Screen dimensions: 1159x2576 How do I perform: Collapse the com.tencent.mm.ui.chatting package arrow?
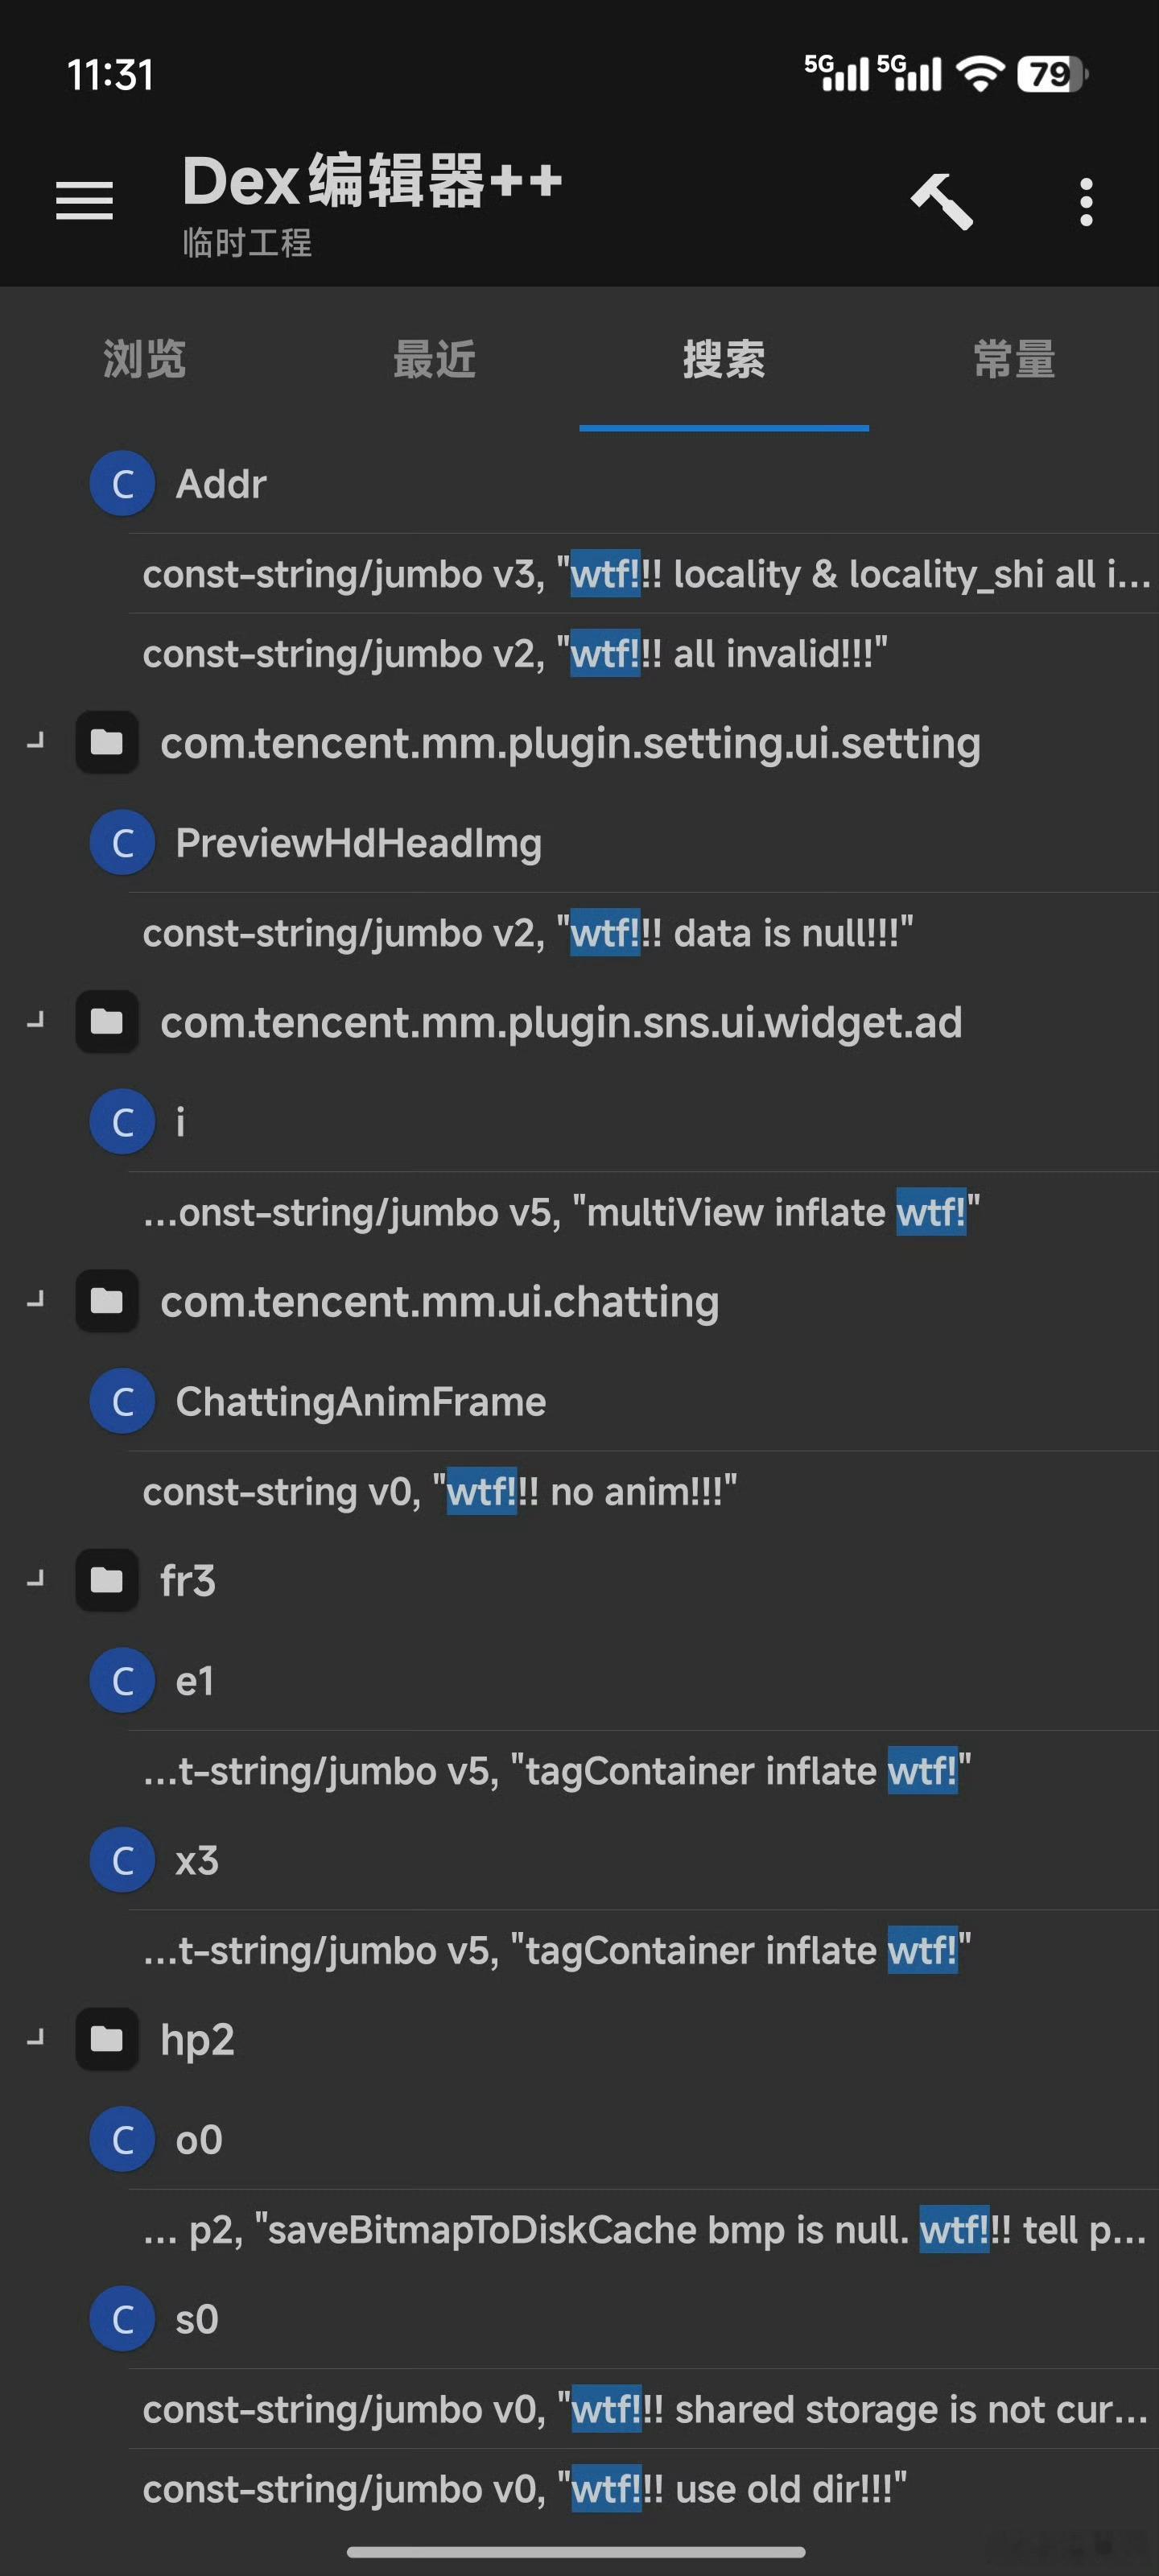click(36, 1300)
